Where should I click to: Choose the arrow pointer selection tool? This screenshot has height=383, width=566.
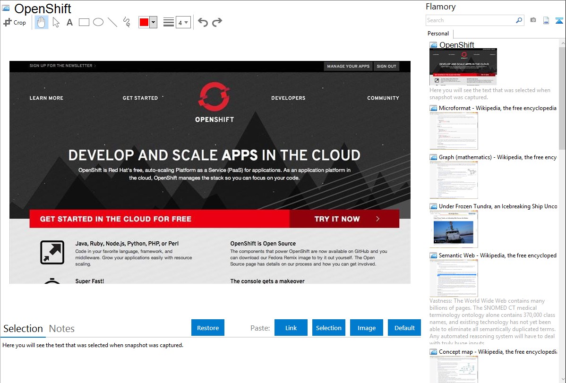[56, 22]
